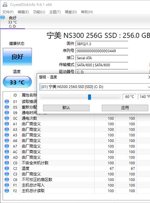Screen dimensions: 150x203
Task: Select the 通电次数 attribute row text
Action: (x=29, y=118)
